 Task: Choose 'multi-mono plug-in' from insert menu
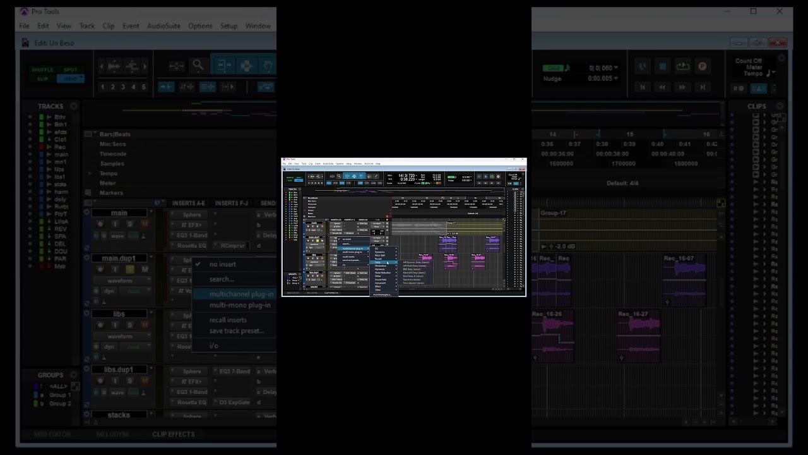click(x=352, y=252)
